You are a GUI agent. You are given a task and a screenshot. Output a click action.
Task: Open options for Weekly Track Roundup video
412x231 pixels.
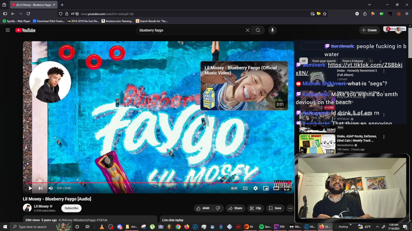[384, 137]
